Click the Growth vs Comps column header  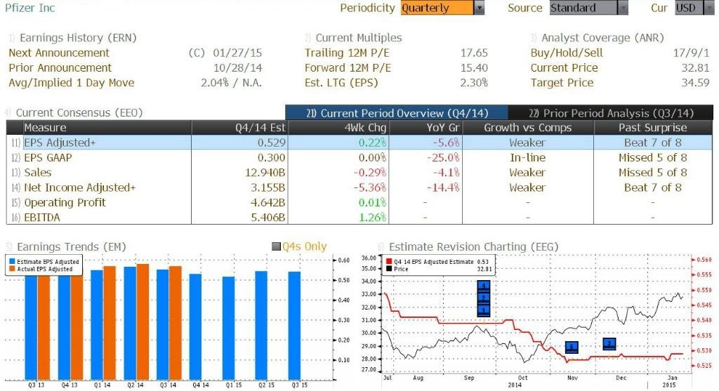click(528, 128)
